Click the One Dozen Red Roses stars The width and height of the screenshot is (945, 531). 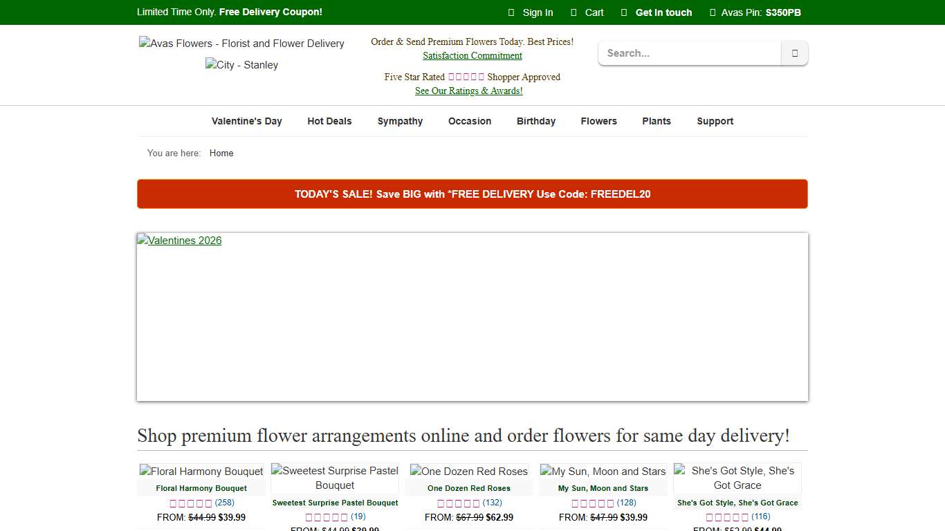point(459,503)
